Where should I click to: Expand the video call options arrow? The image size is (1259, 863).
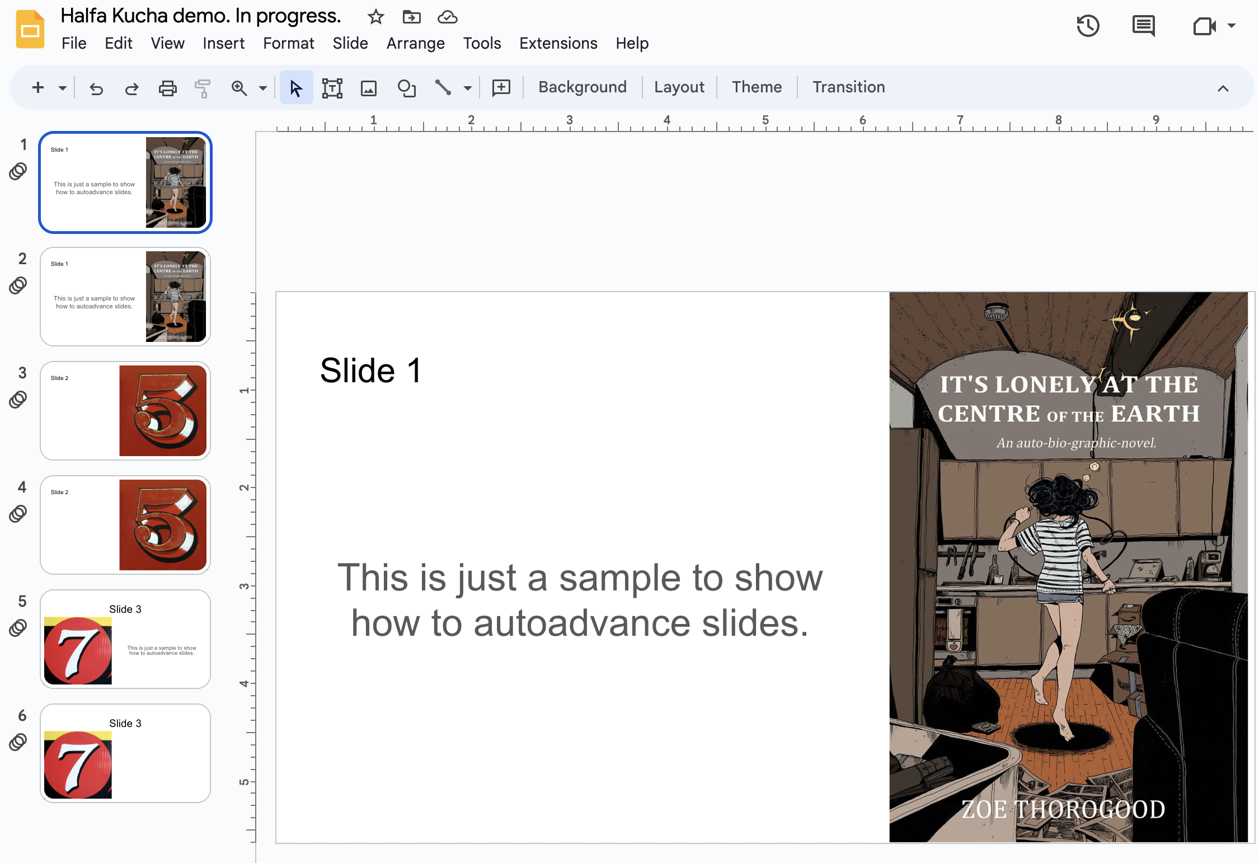(x=1232, y=26)
